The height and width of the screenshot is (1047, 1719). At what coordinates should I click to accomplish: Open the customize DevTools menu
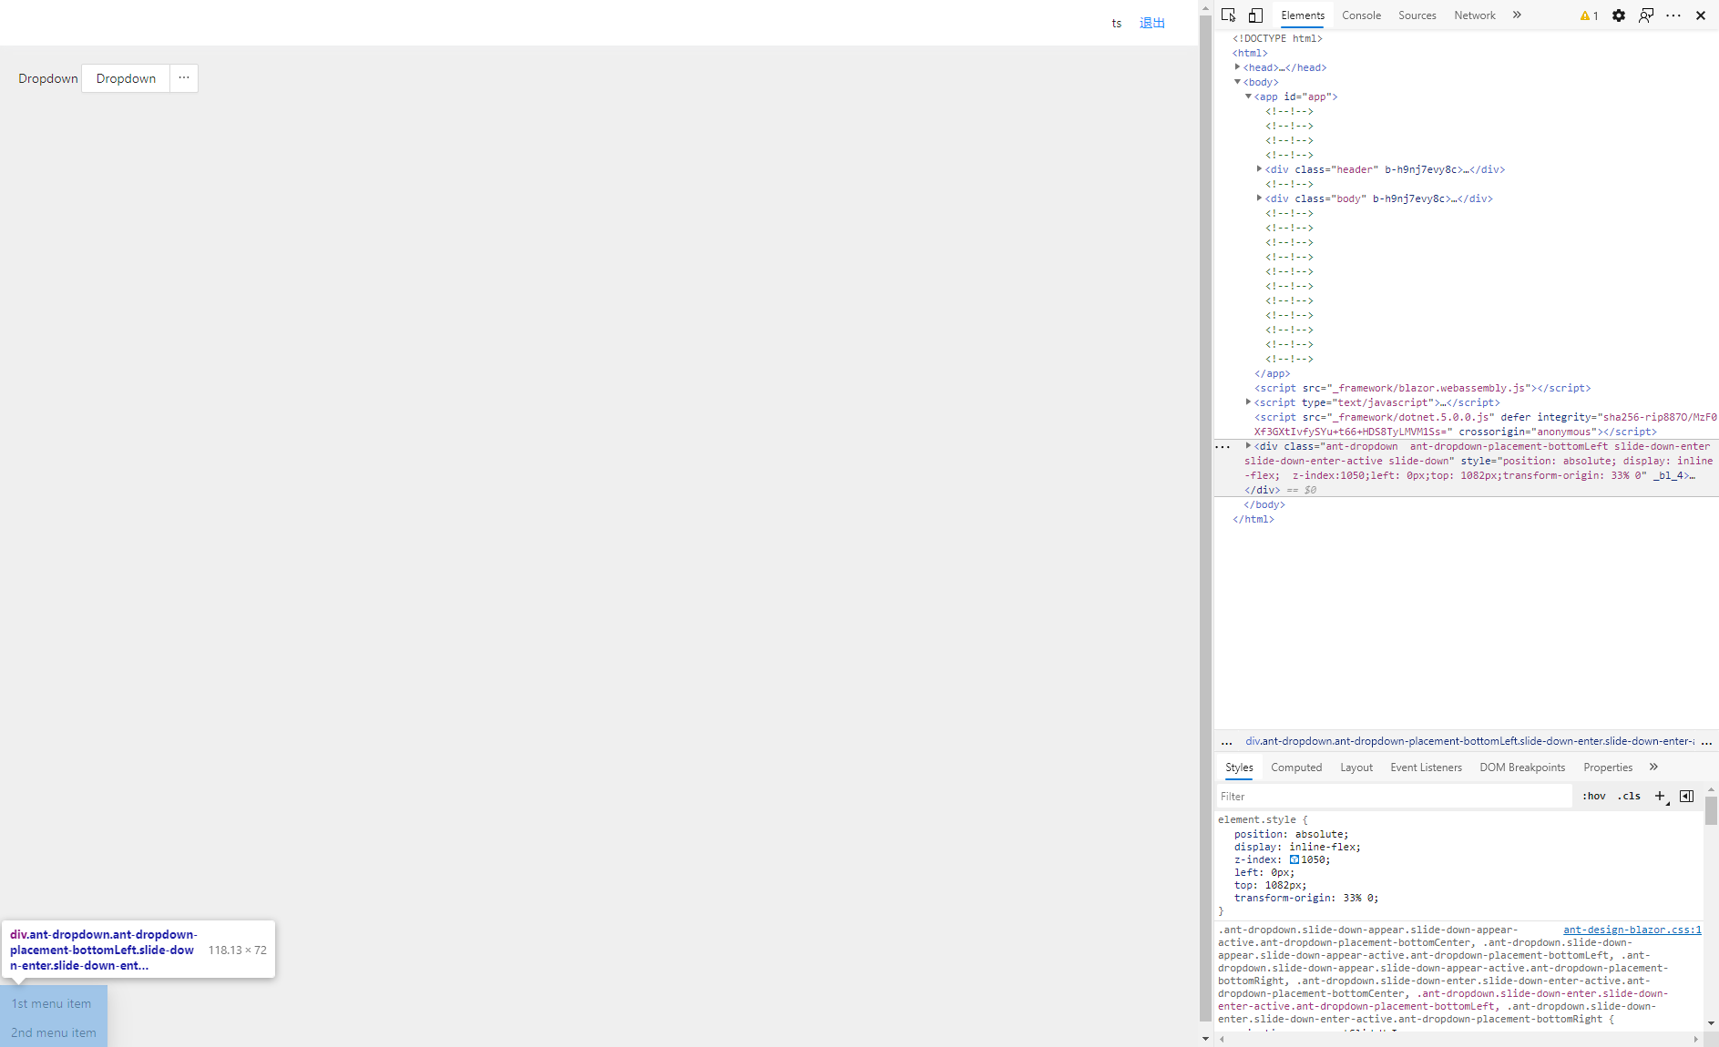click(1674, 15)
